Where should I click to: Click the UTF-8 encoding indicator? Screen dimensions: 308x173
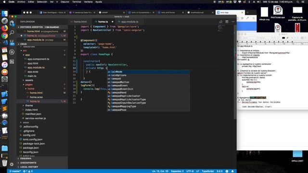tap(190, 171)
